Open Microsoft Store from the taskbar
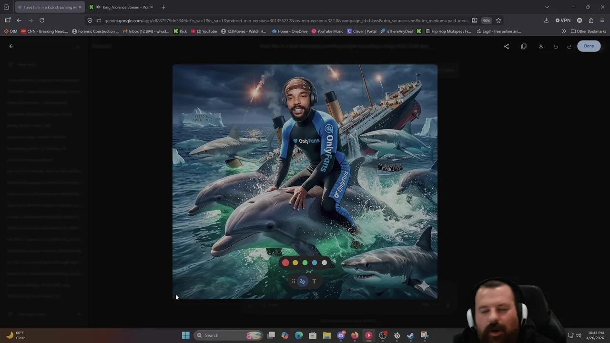 pos(313,335)
